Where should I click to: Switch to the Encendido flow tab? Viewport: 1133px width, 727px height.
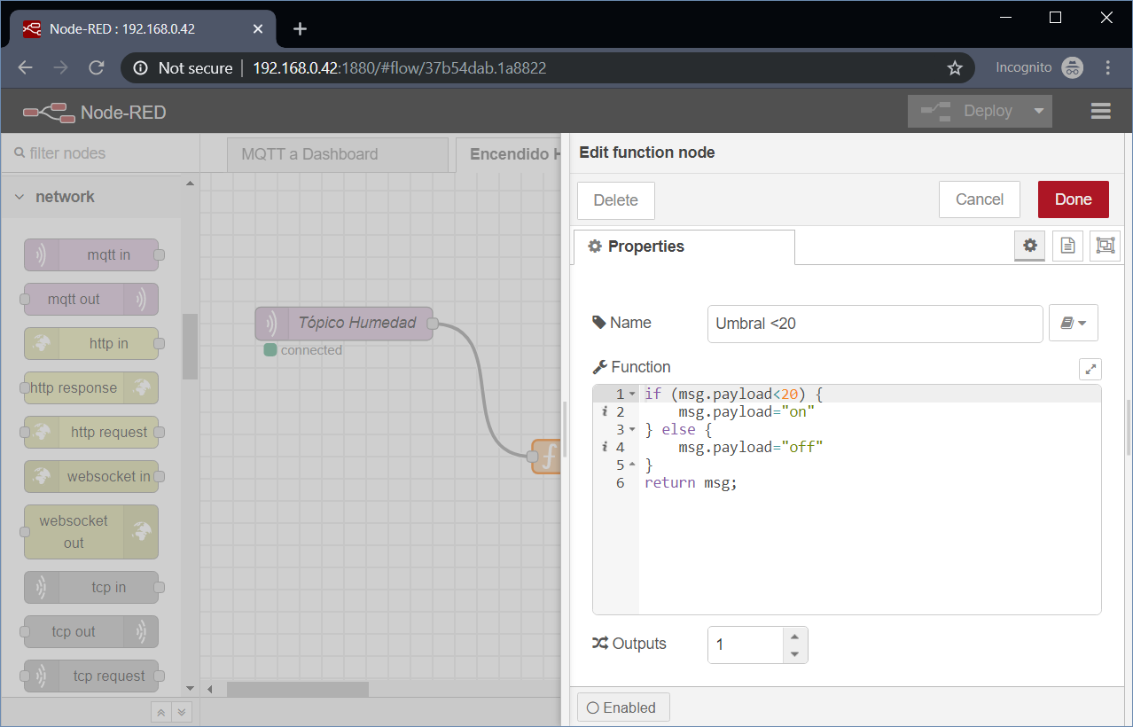pyautogui.click(x=510, y=154)
